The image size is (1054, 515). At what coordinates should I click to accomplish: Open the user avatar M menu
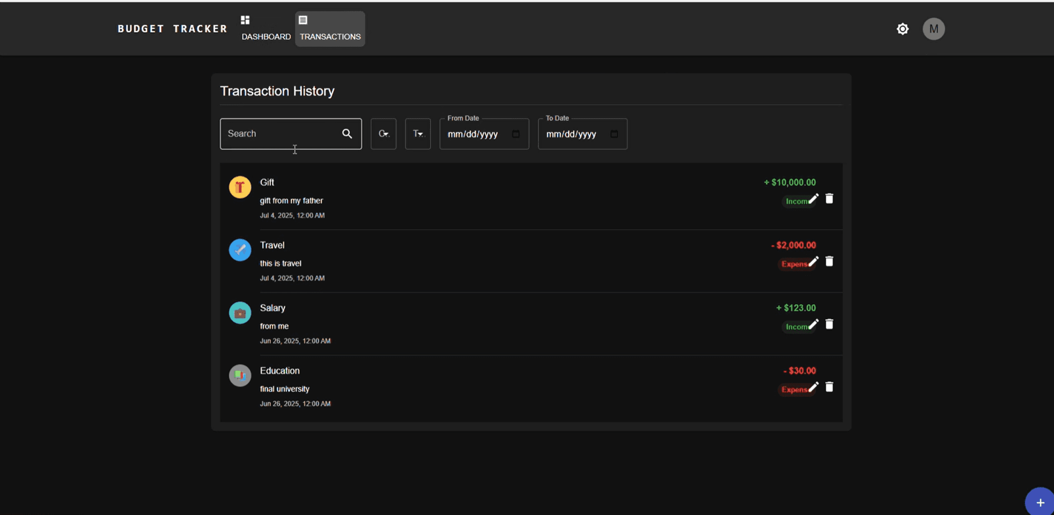[x=933, y=29]
